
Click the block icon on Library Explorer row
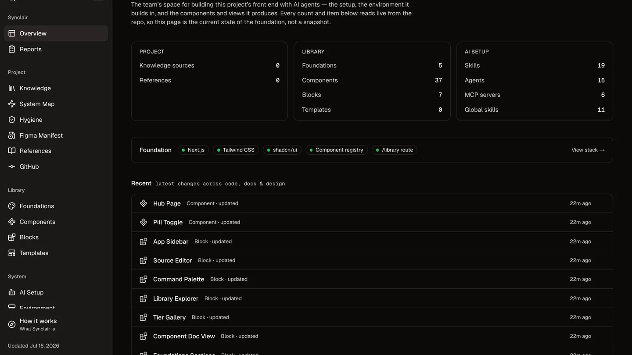pyautogui.click(x=144, y=298)
